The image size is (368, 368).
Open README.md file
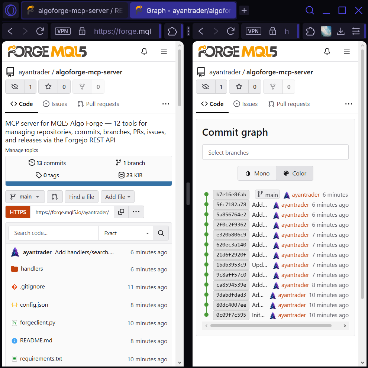click(x=36, y=340)
